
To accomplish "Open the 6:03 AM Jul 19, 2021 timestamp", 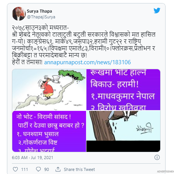I will point(33,158).
